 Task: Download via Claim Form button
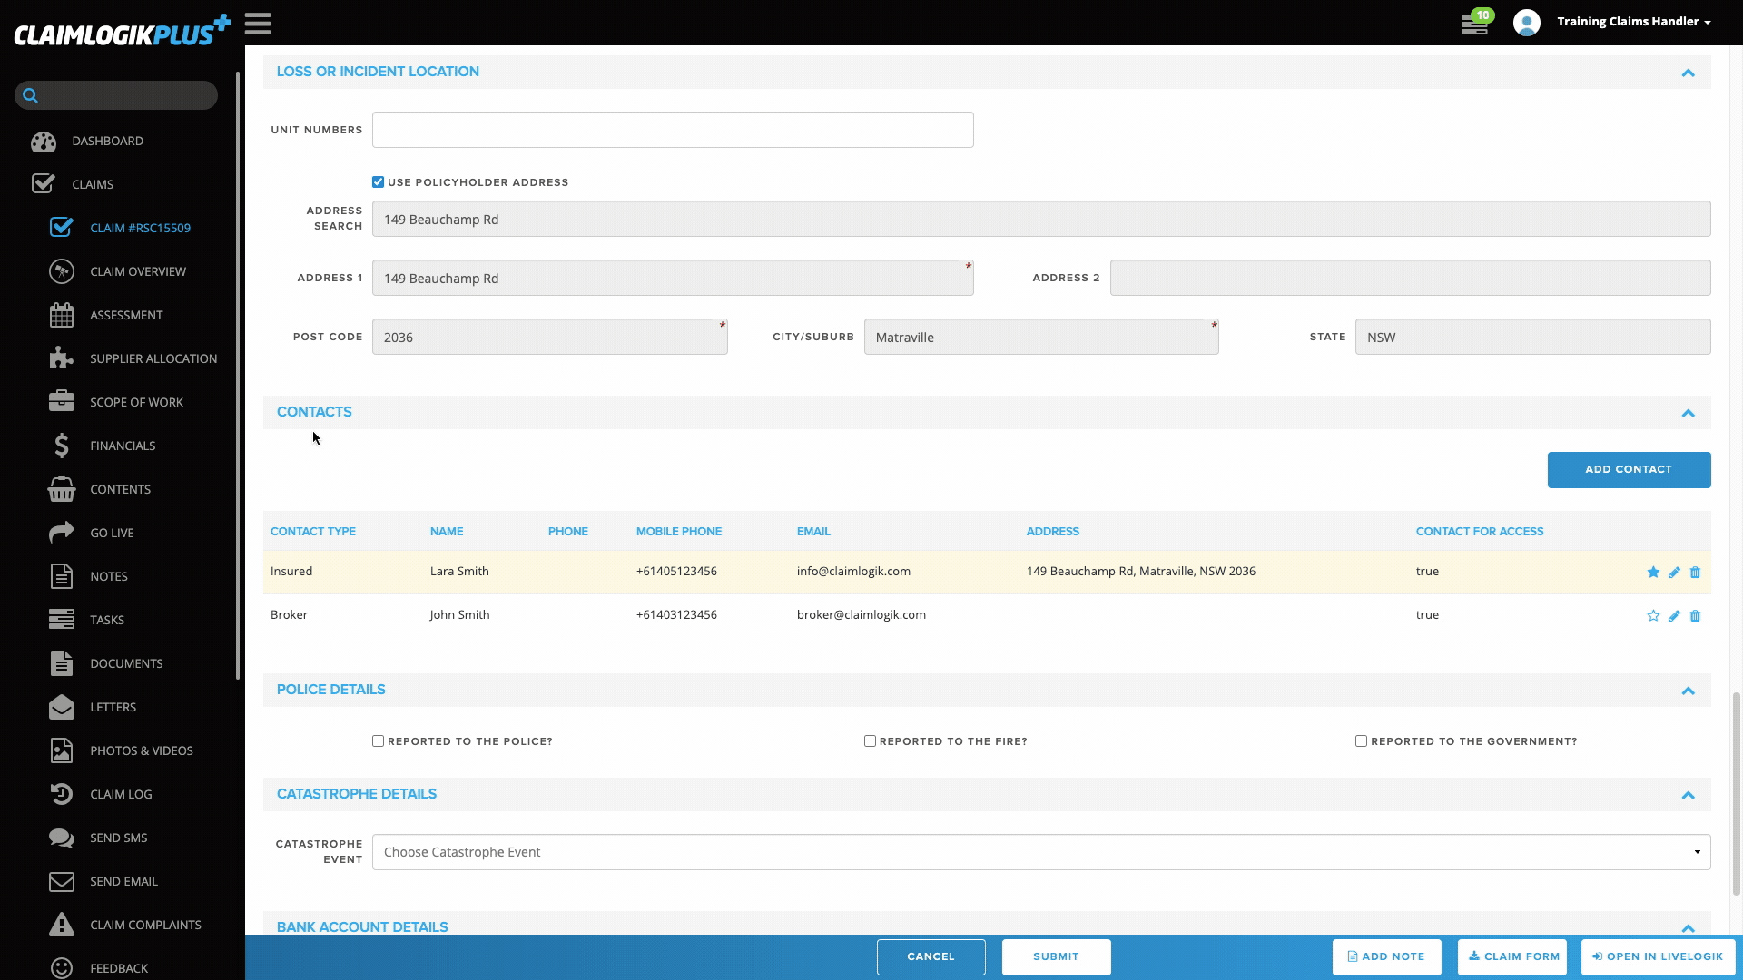pyautogui.click(x=1512, y=956)
